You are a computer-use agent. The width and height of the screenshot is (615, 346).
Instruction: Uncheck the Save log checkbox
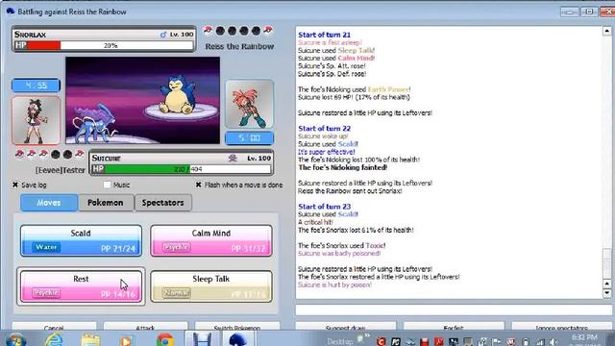(x=15, y=185)
